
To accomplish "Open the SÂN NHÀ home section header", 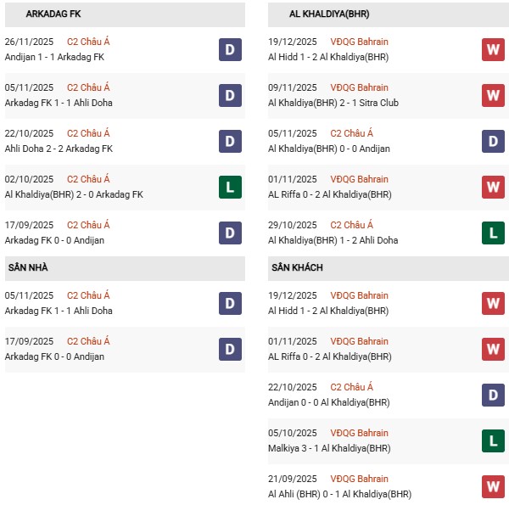I will [28, 268].
